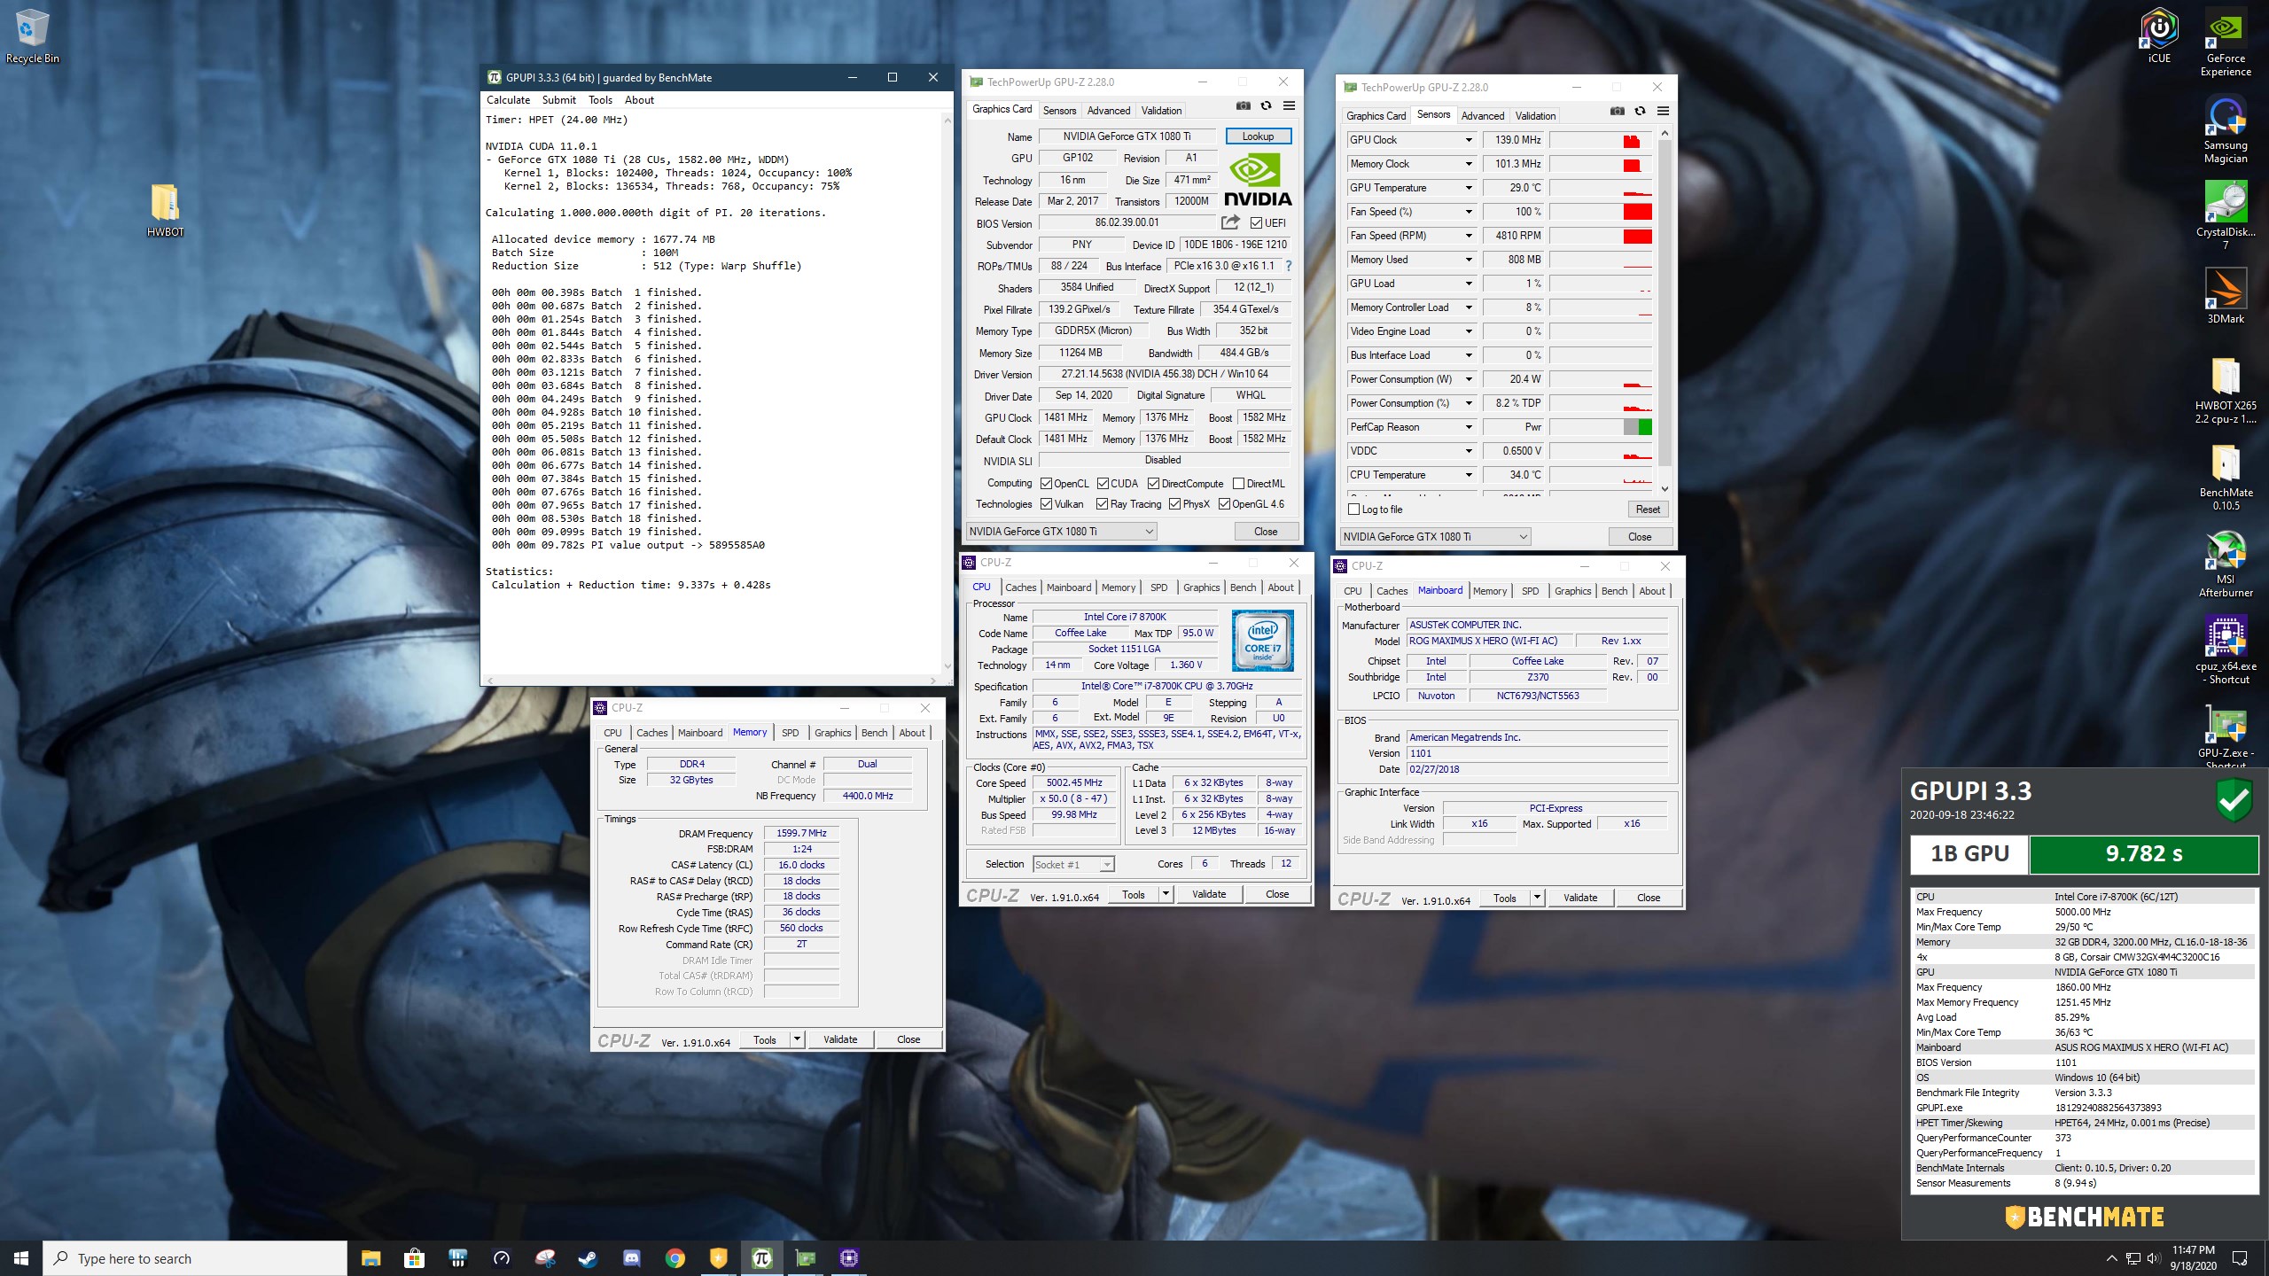The width and height of the screenshot is (2269, 1276).
Task: Click GPUPI horizontal scrollbar
Action: (x=713, y=681)
